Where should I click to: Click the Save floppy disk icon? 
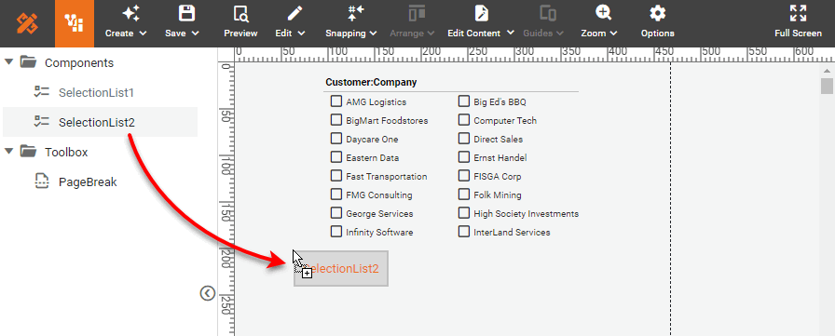[187, 13]
